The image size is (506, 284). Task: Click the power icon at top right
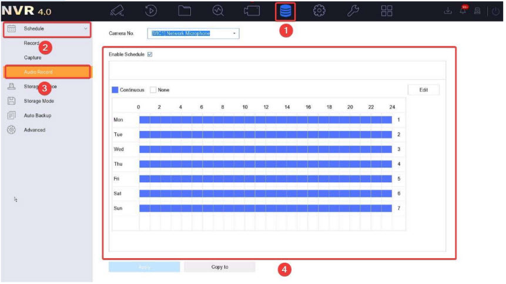(x=496, y=11)
